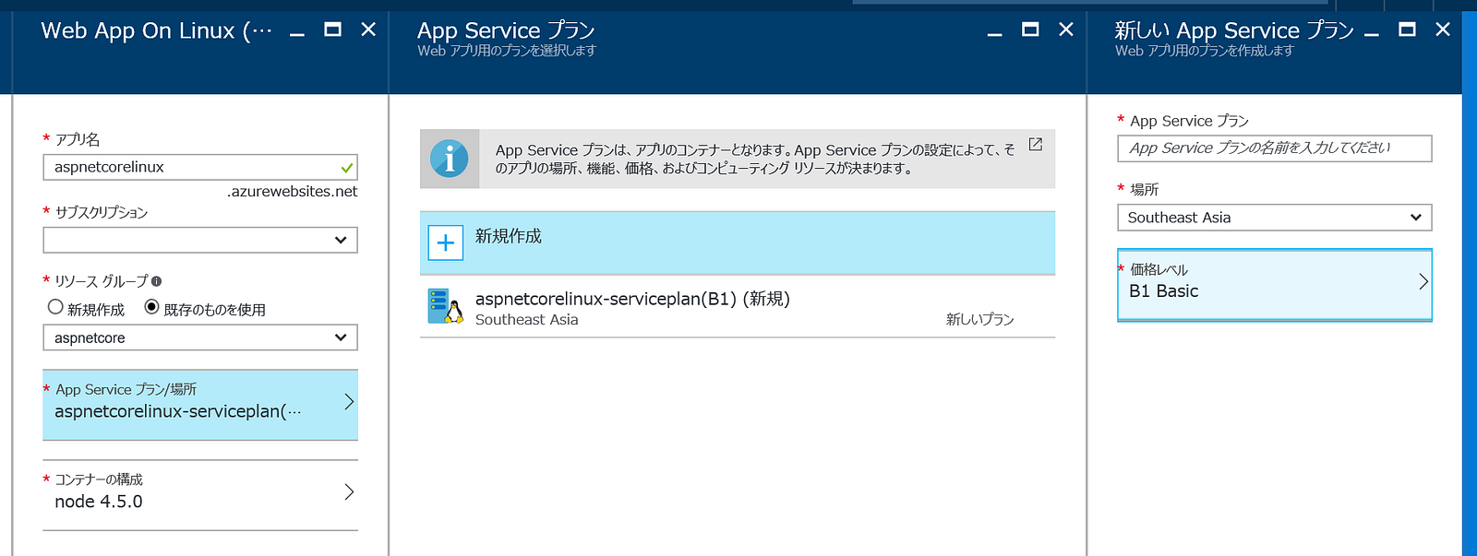Close the Web App On Linux blade

[x=368, y=30]
